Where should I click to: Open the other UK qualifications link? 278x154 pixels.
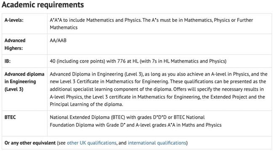pyautogui.click(x=91, y=143)
